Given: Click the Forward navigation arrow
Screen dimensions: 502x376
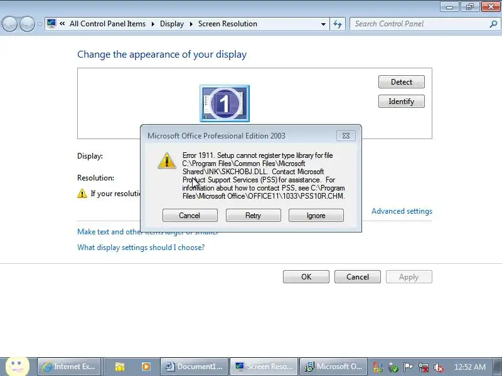Looking at the screenshot, I should click(x=27, y=24).
